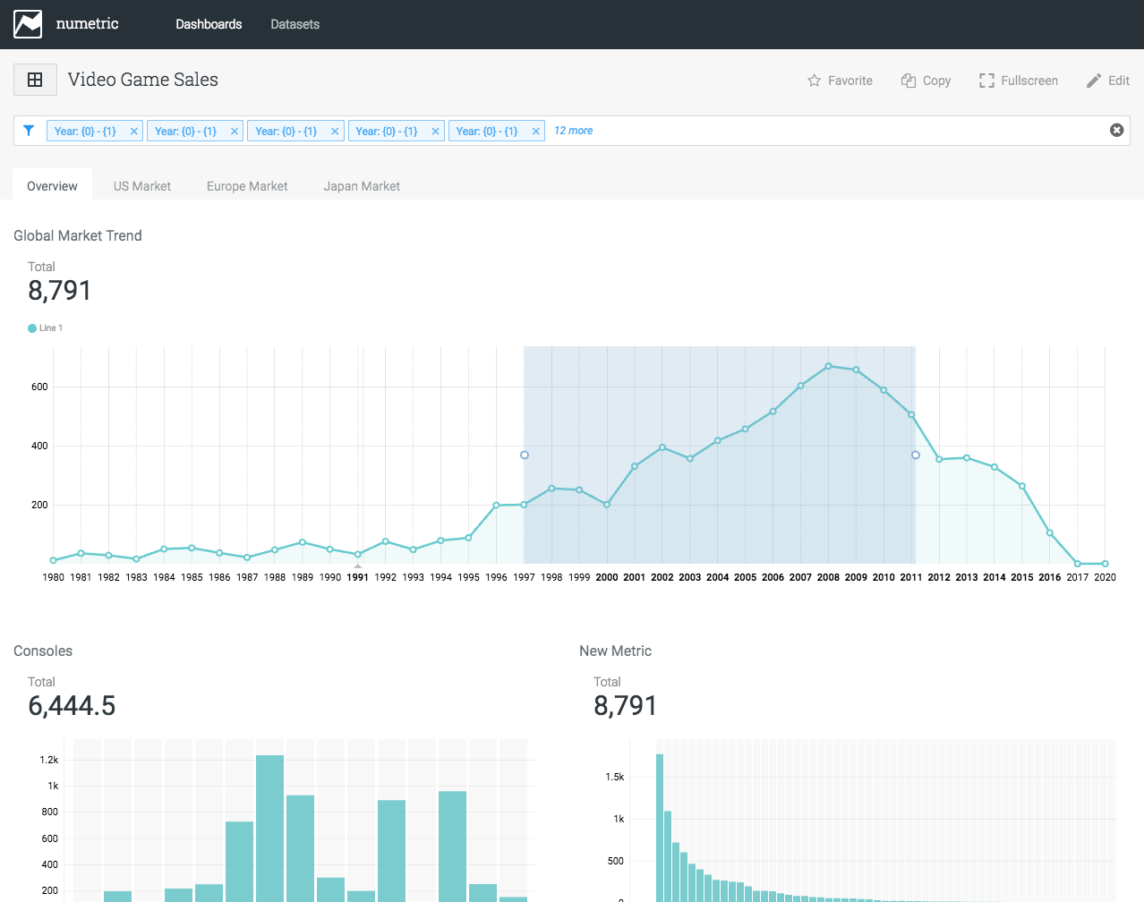Click the blue filter funnel icon

(29, 131)
